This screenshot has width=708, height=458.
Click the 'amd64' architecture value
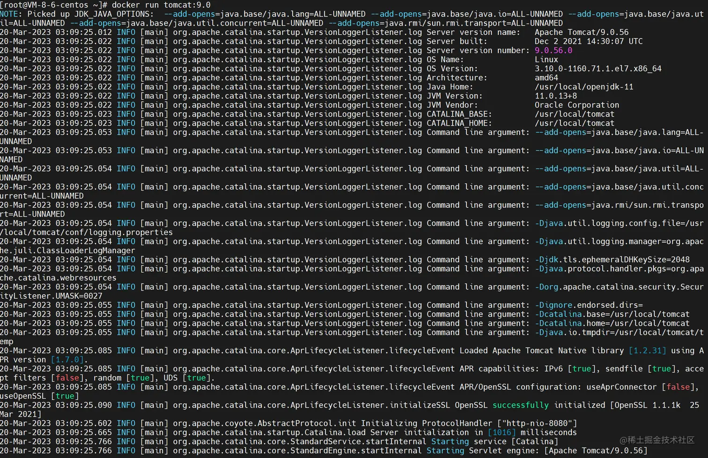[x=546, y=78]
